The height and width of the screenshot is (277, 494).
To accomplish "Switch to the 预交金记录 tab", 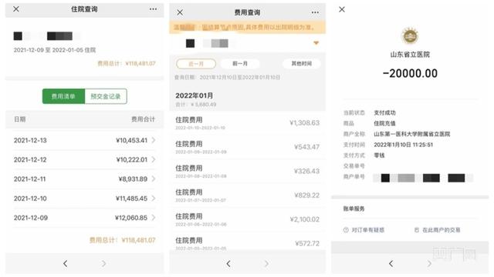I will 106,96.
